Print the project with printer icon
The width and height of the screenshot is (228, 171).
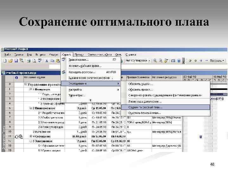pyautogui.click(x=28, y=60)
